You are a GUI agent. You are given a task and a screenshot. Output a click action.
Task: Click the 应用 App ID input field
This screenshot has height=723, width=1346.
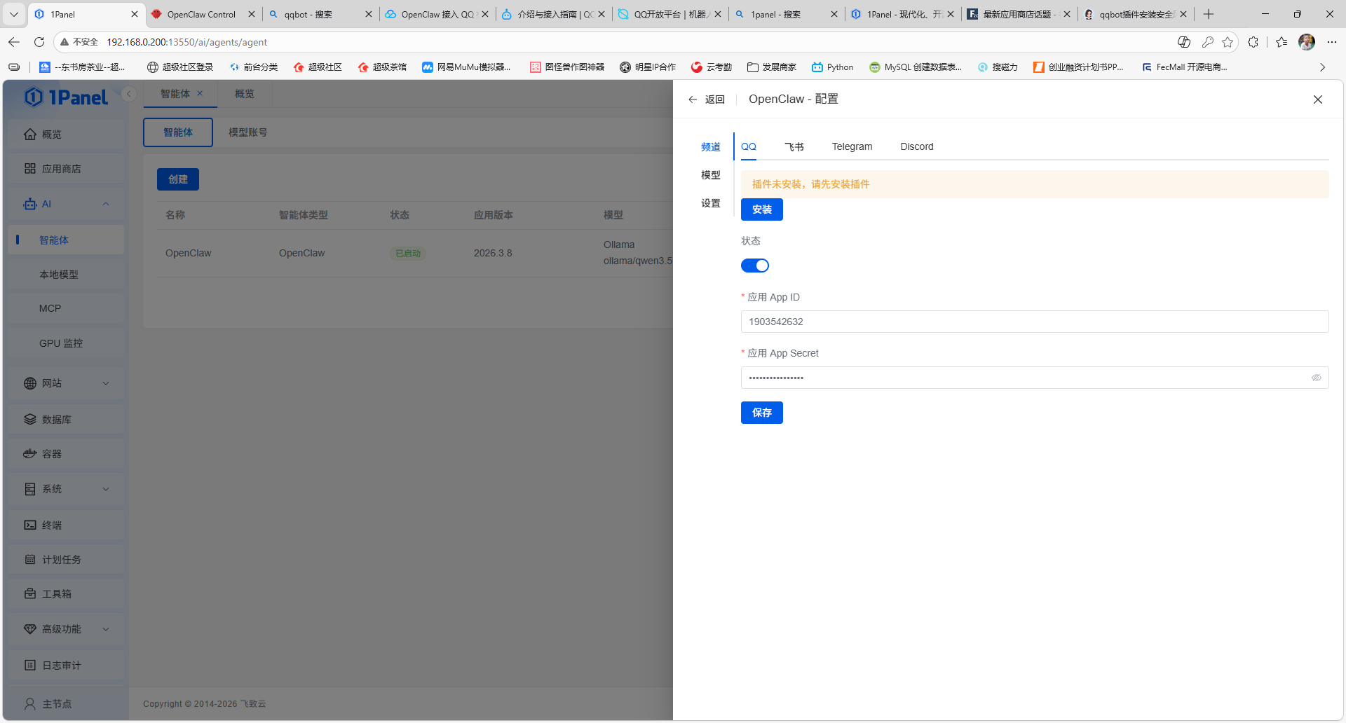[x=1034, y=322]
